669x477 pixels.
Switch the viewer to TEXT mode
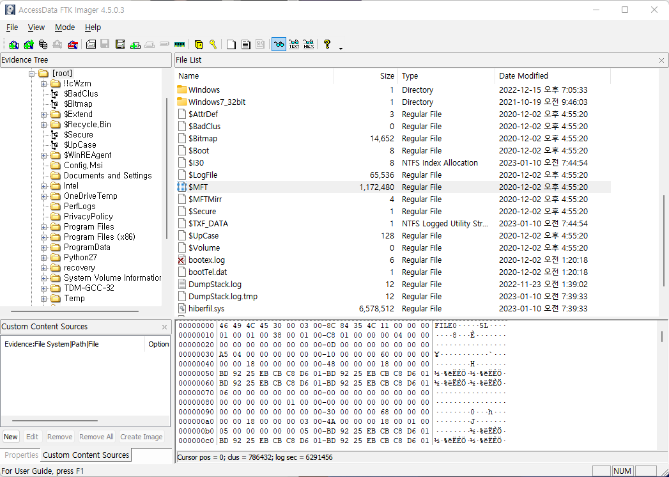[x=294, y=44]
